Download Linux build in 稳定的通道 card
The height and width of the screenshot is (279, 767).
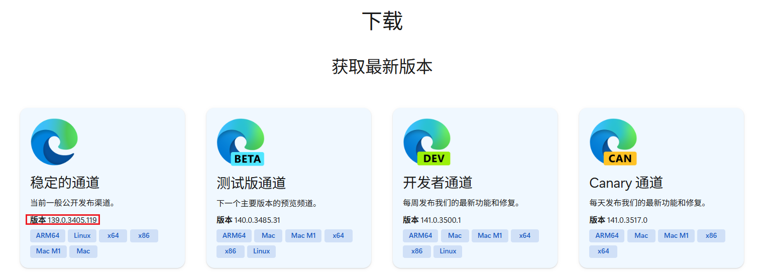(x=82, y=236)
